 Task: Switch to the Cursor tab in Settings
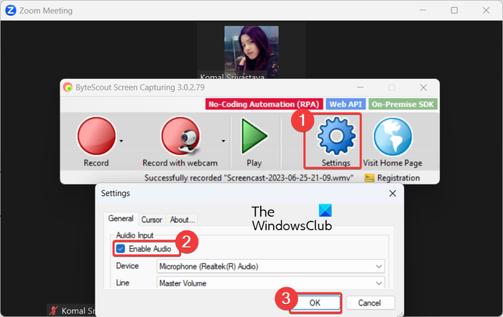coord(152,219)
